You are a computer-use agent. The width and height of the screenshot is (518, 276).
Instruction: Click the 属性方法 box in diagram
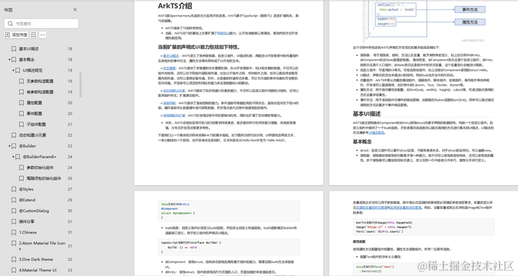click(470, 22)
